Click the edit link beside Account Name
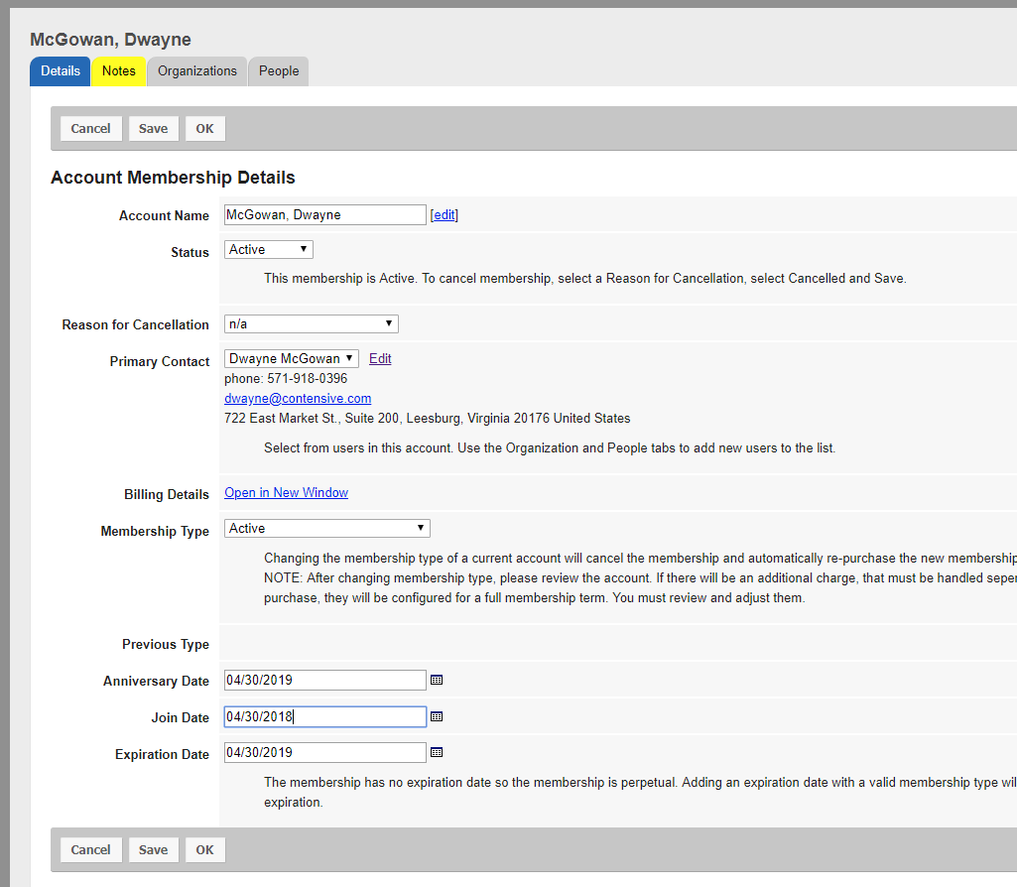 pos(445,215)
